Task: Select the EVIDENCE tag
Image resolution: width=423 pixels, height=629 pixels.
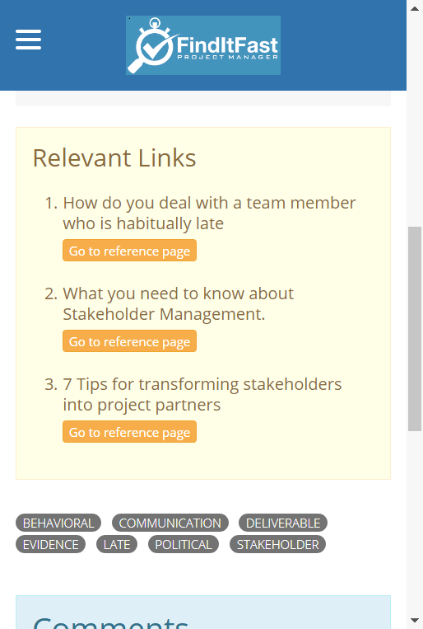Action: (x=50, y=544)
